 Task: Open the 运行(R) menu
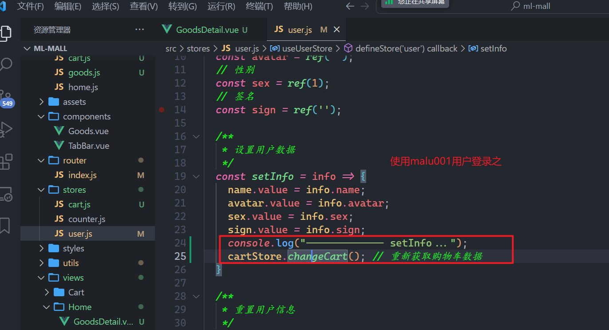click(221, 6)
